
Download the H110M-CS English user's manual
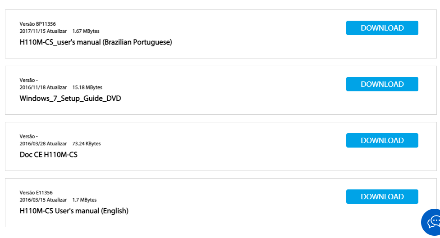pyautogui.click(x=382, y=197)
